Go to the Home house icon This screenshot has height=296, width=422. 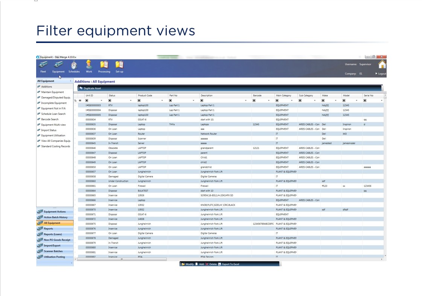[382, 64]
